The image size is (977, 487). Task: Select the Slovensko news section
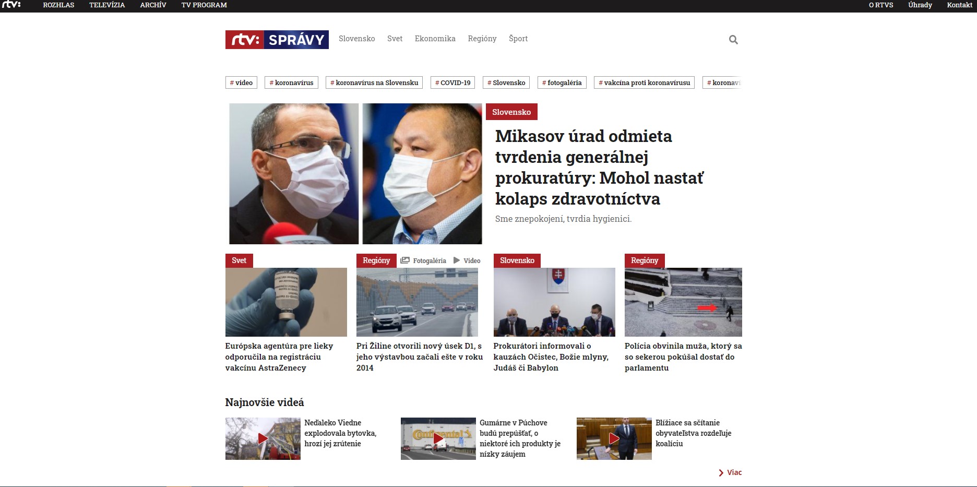[x=357, y=39]
